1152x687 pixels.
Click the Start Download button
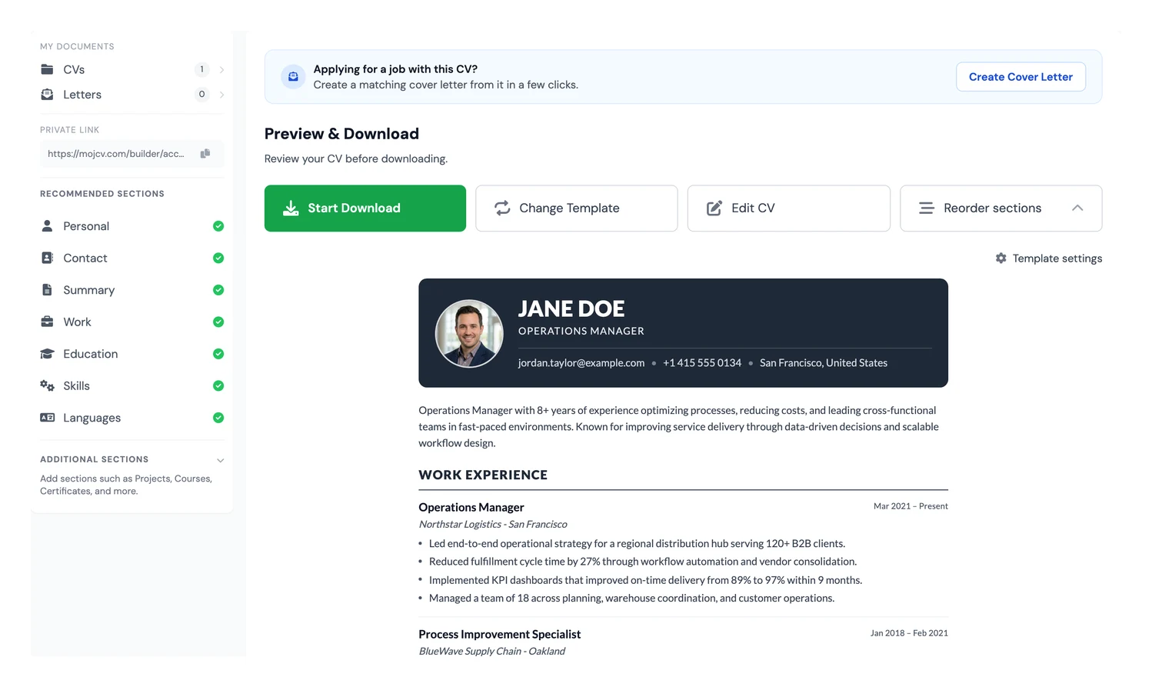point(365,208)
